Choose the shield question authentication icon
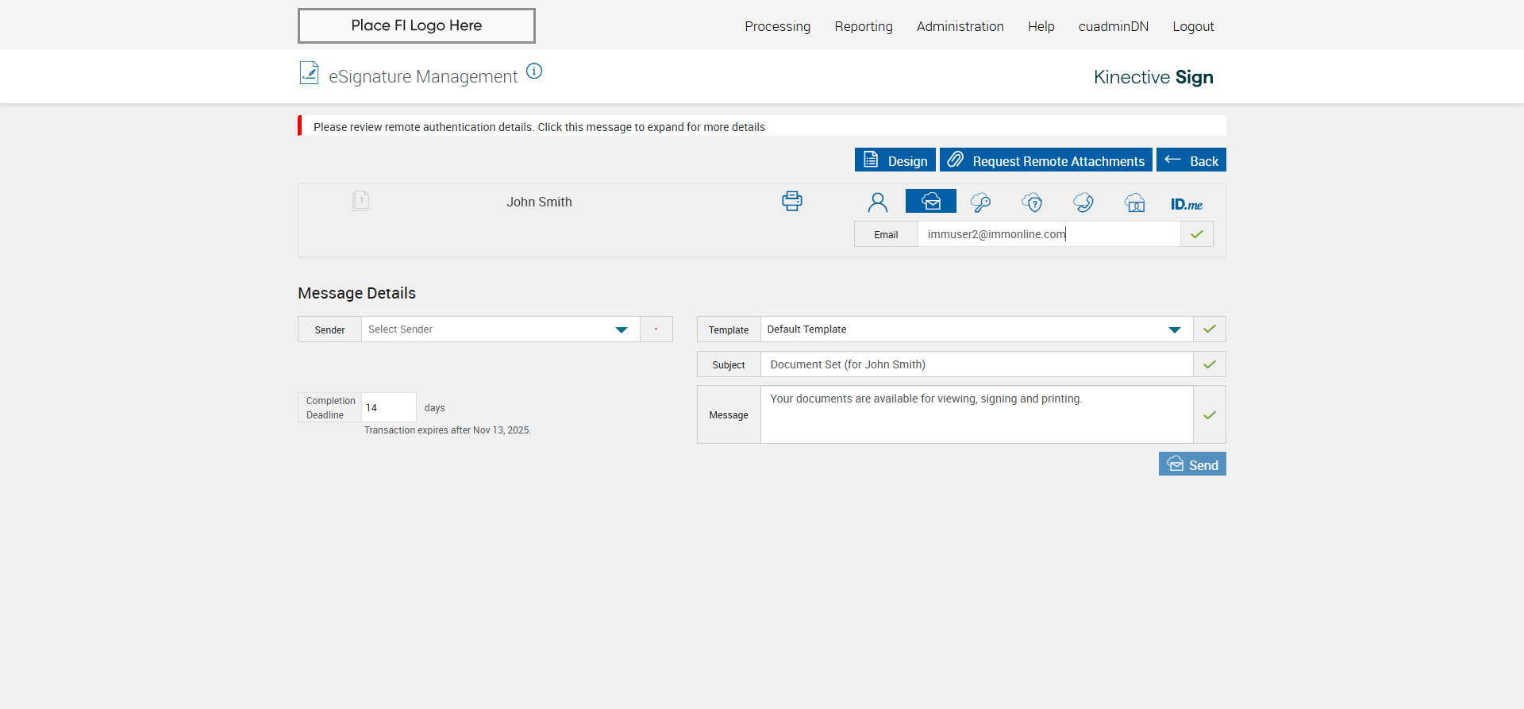The width and height of the screenshot is (1524, 709). point(1032,202)
